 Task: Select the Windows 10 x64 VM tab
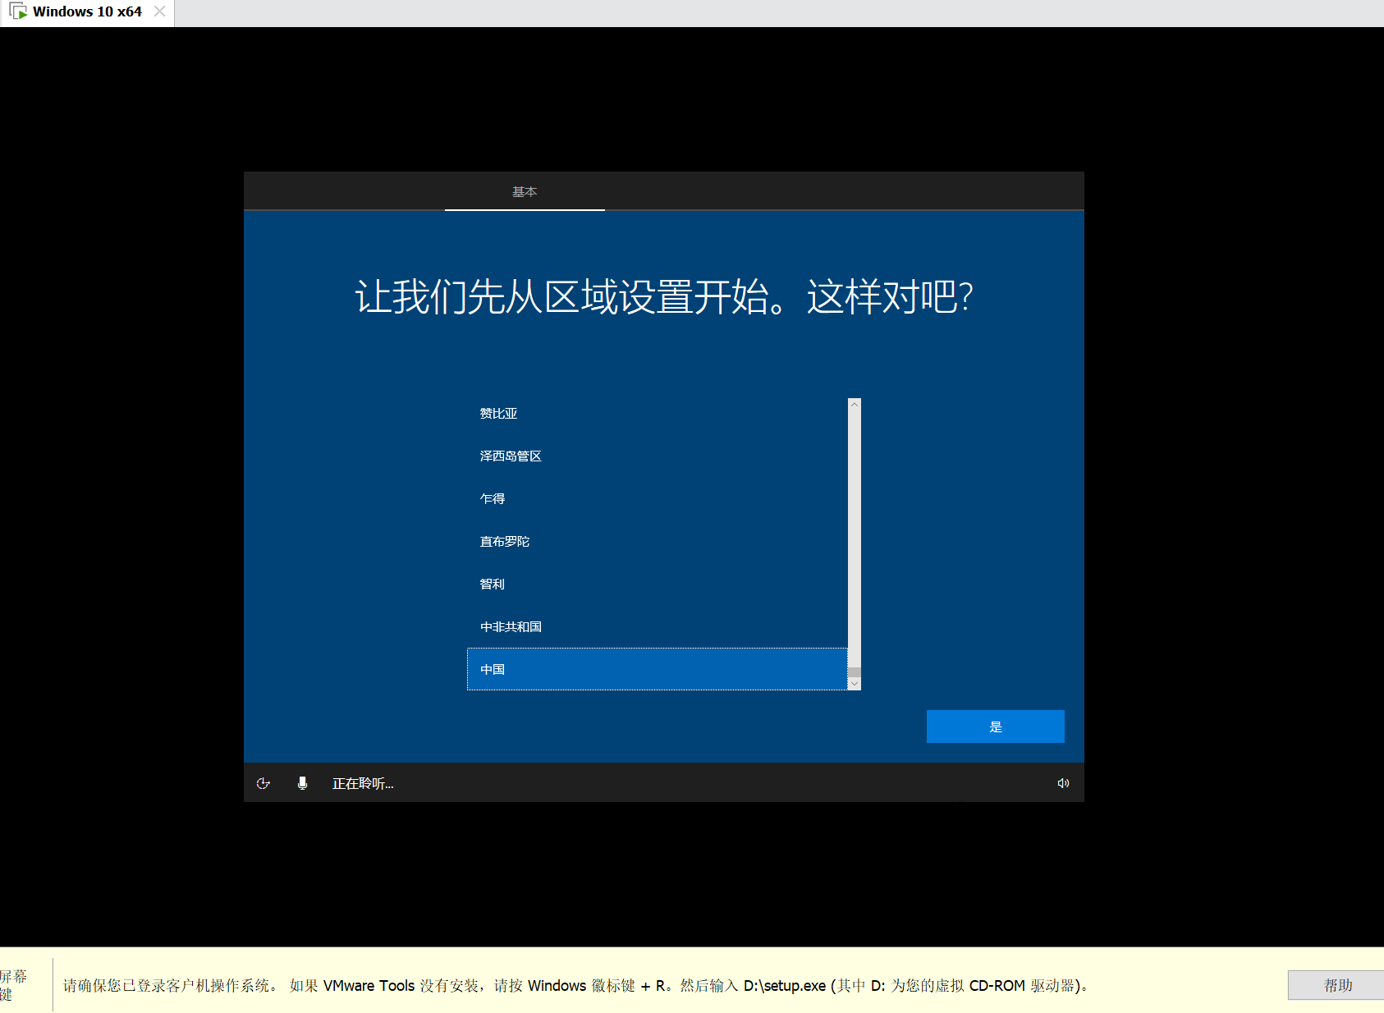87,12
